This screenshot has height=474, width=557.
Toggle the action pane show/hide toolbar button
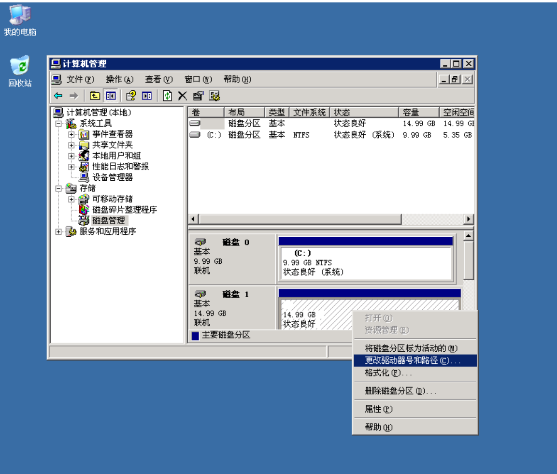146,96
